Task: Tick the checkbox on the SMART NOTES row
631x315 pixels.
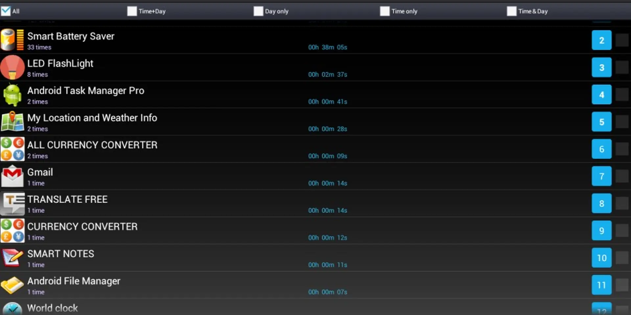Action: coord(622,258)
